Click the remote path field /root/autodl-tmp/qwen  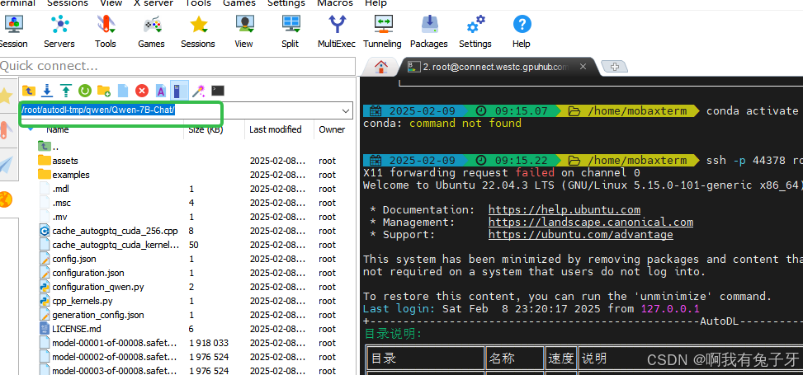[179, 110]
